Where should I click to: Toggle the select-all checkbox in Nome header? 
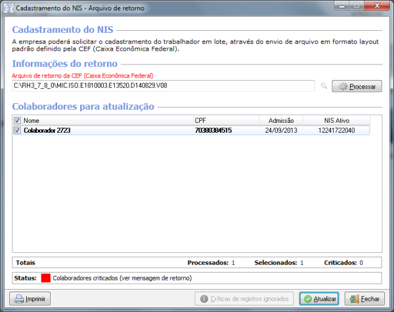point(17,120)
